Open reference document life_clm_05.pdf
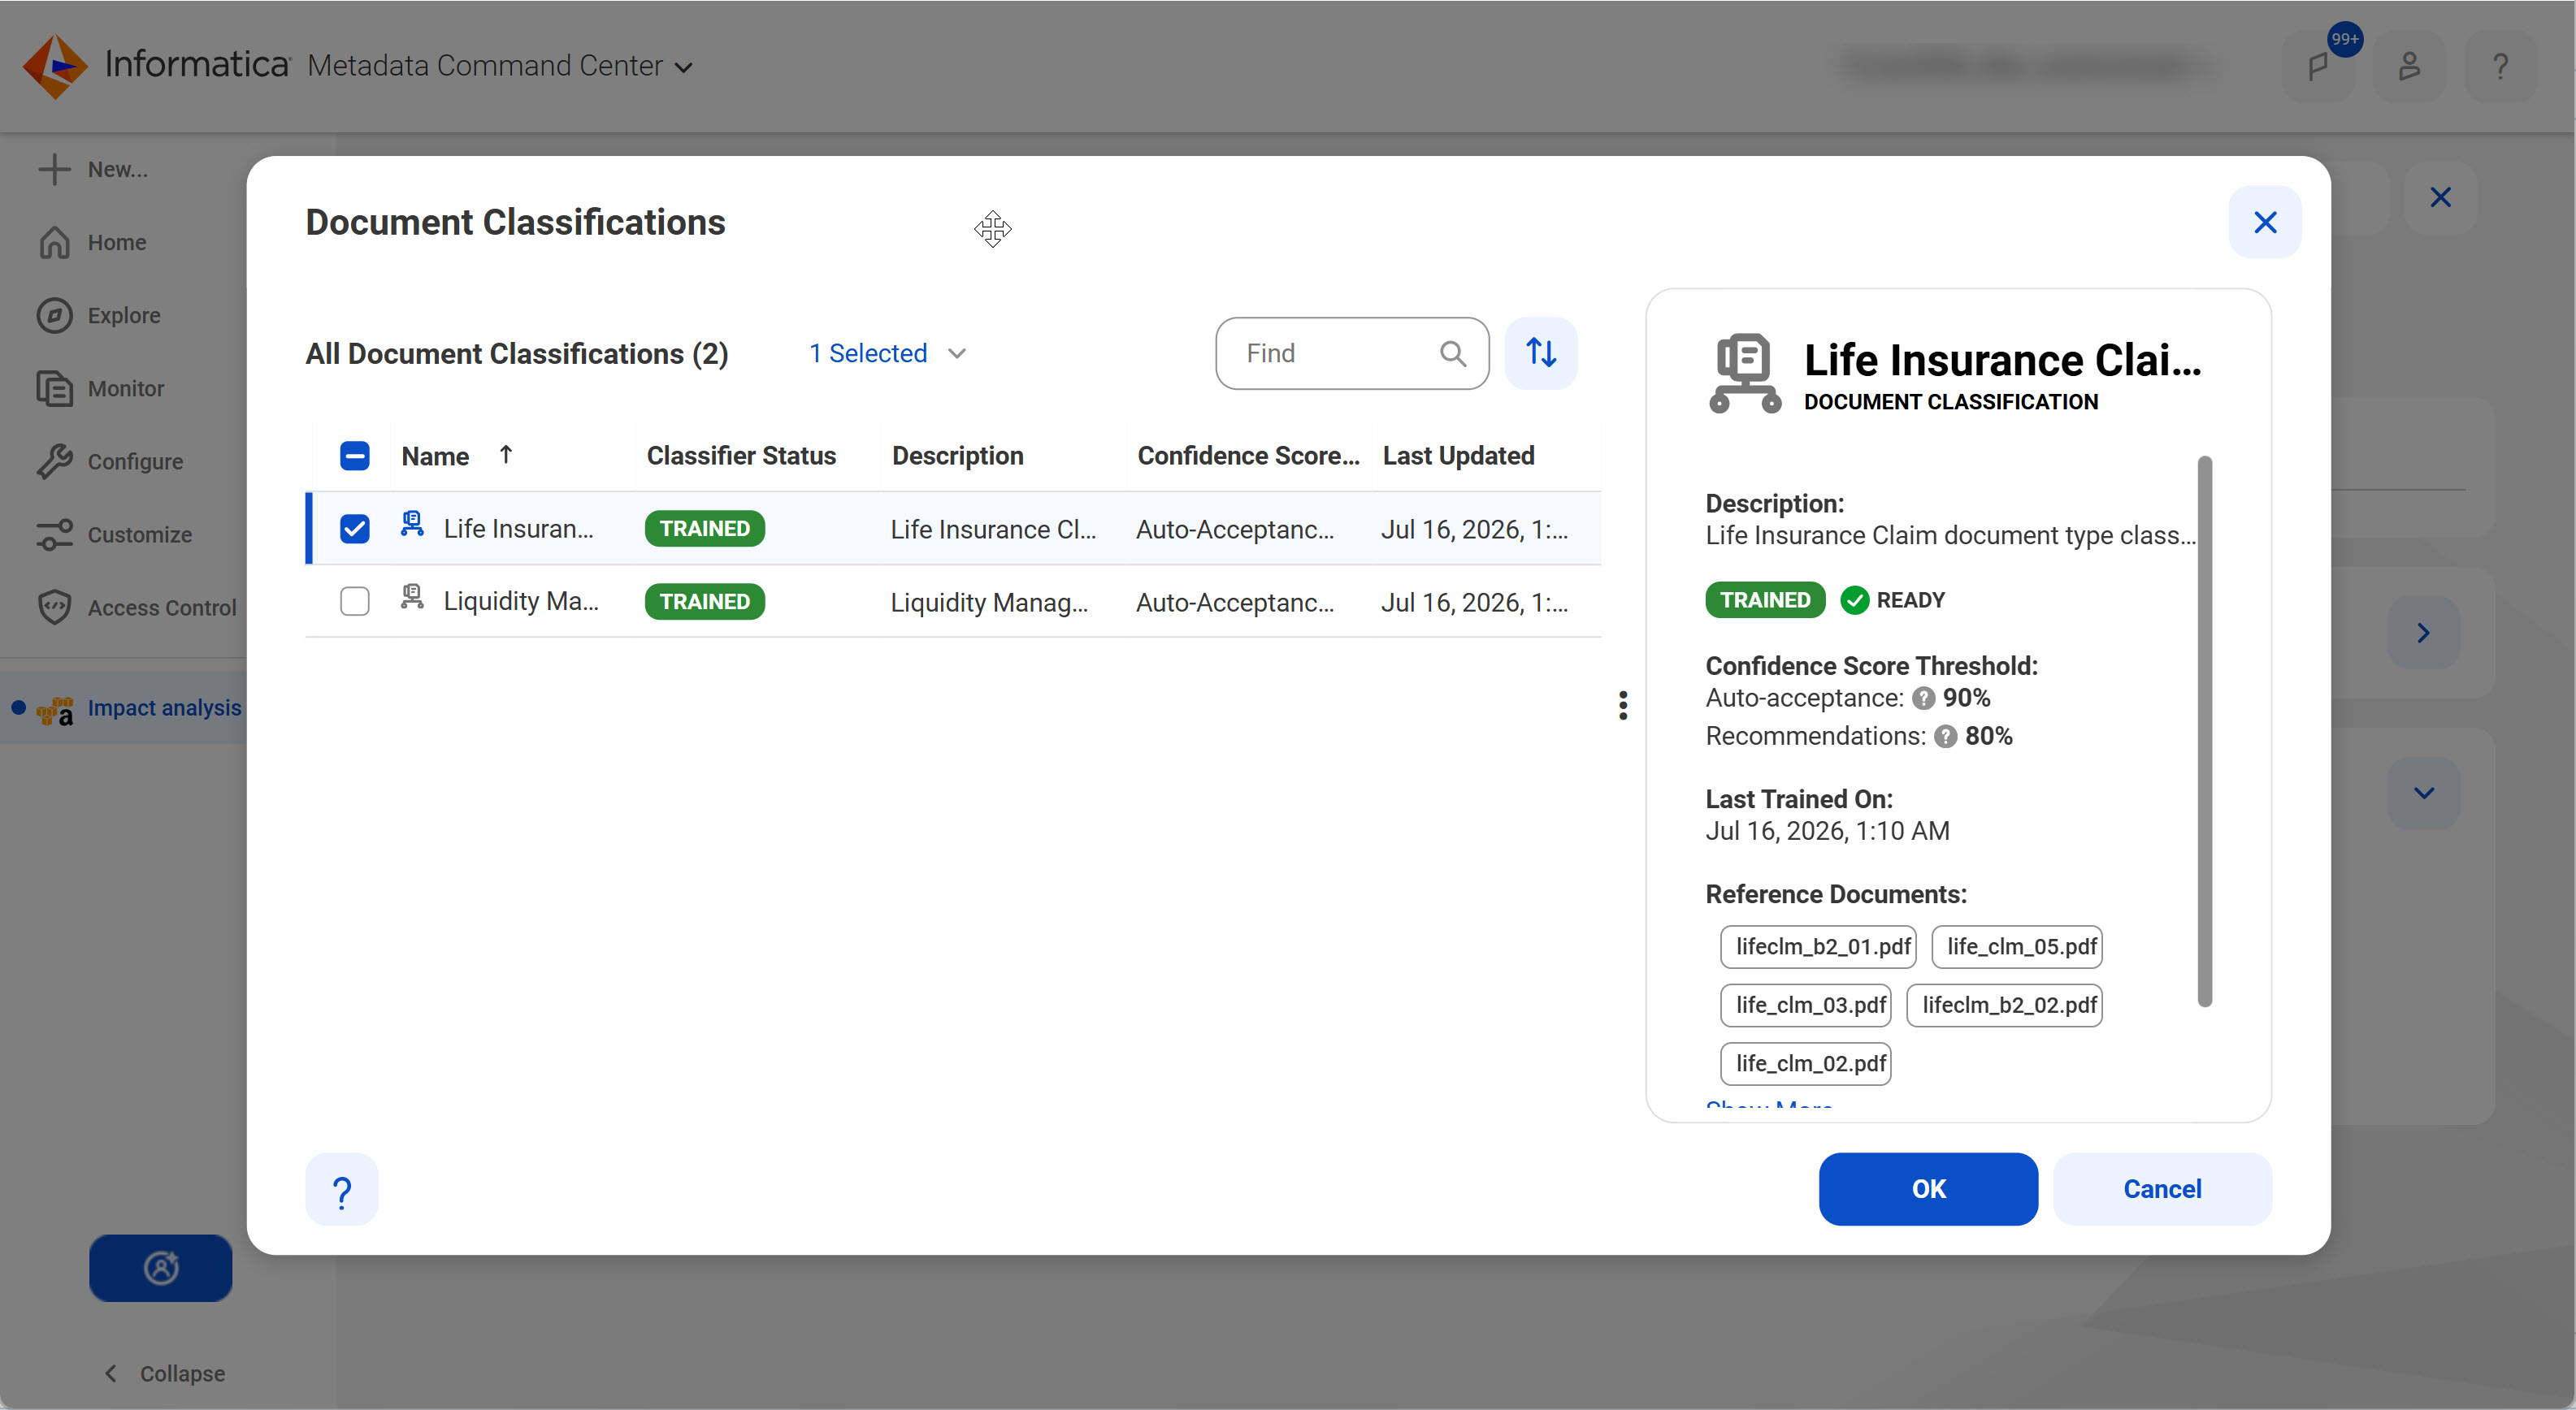The image size is (2576, 1410). (x=2016, y=945)
